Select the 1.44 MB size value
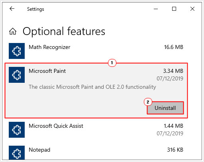204x162 pixels. pos(173,126)
